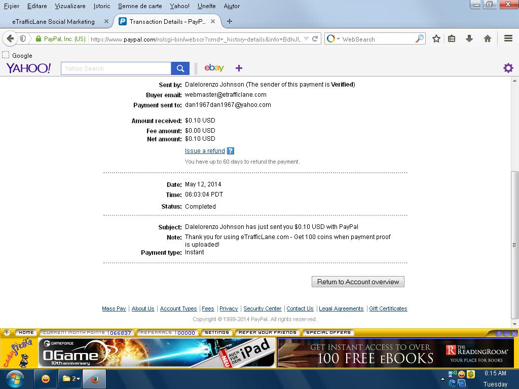
Task: Open the Contact Us footer link
Action: point(300,308)
